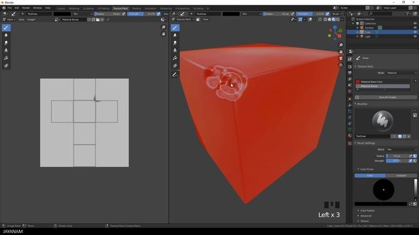Open the File menu
Screen dimensions: 419x235
pyautogui.click(x=10, y=8)
